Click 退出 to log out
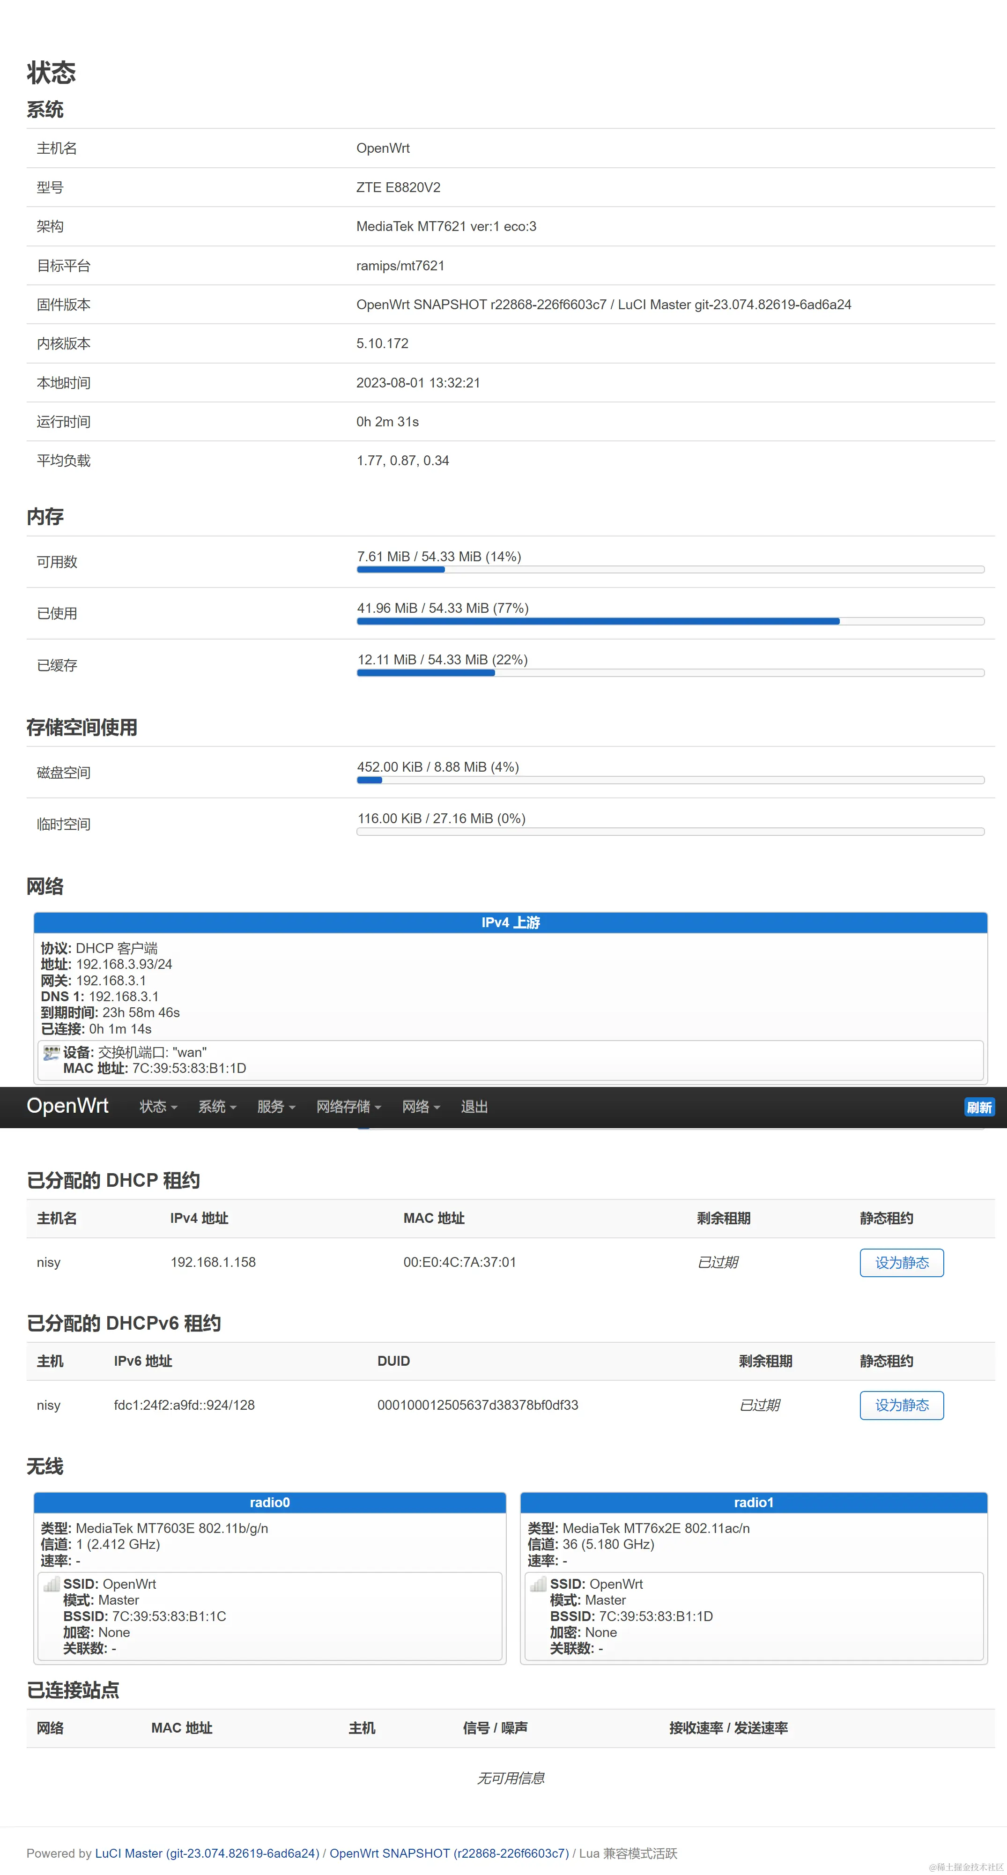This screenshot has width=1007, height=1875. 474,1107
